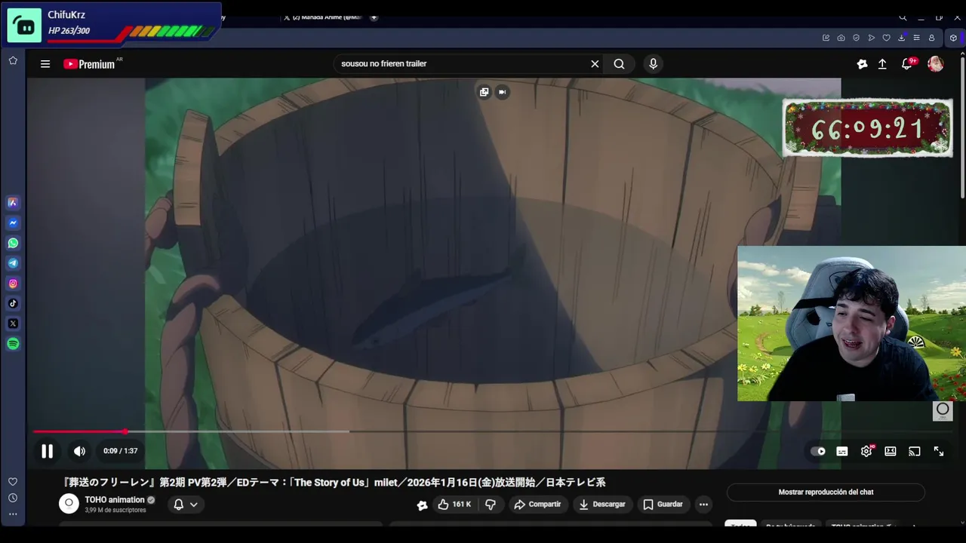Open a new browser tab with plus
The width and height of the screenshot is (966, 543).
coord(374,17)
